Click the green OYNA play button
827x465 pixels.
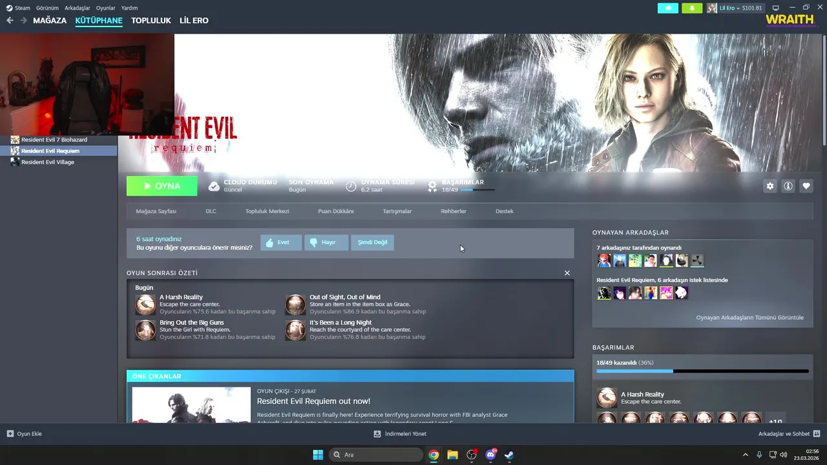(162, 186)
